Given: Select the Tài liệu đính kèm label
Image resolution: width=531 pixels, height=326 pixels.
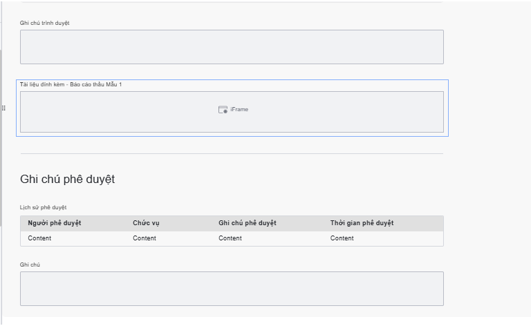Looking at the screenshot, I should (x=71, y=84).
